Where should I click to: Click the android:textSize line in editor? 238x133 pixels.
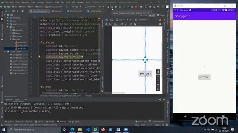[x=64, y=57]
